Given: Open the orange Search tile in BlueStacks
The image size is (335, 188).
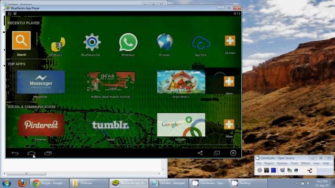Looking at the screenshot, I should coord(21,41).
